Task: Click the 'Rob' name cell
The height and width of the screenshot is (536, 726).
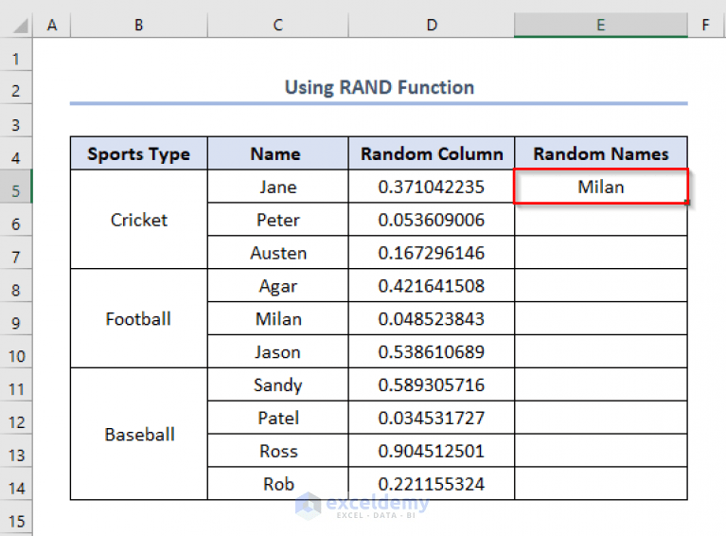Action: (277, 484)
